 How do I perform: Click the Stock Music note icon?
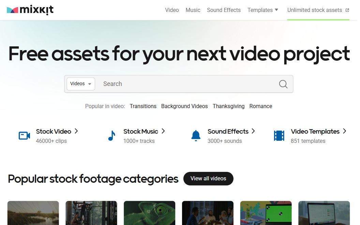click(111, 136)
